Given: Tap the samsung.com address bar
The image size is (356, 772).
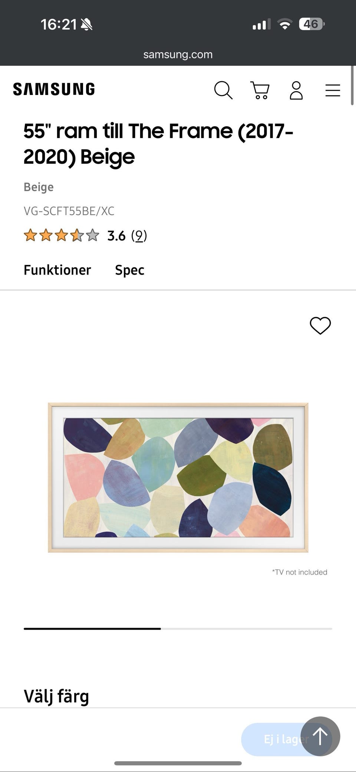Looking at the screenshot, I should [178, 54].
